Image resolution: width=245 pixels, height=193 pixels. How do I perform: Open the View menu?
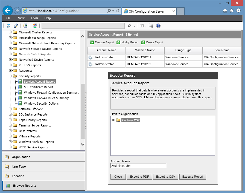21,18
